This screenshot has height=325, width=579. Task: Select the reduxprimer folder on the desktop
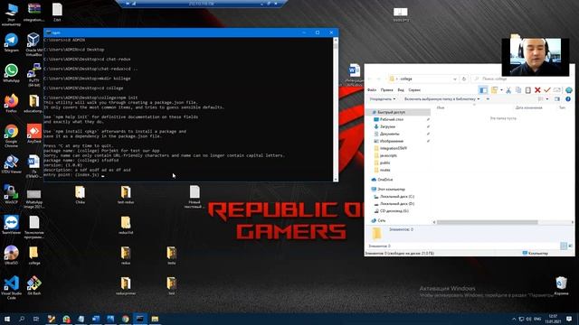(126, 285)
